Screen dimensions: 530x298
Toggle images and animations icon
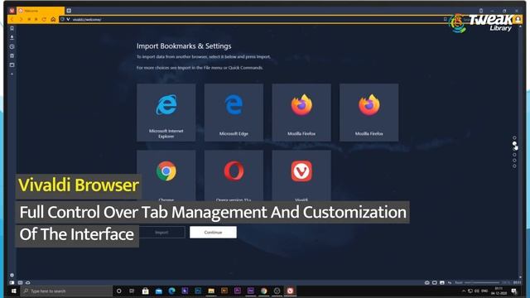(x=441, y=282)
